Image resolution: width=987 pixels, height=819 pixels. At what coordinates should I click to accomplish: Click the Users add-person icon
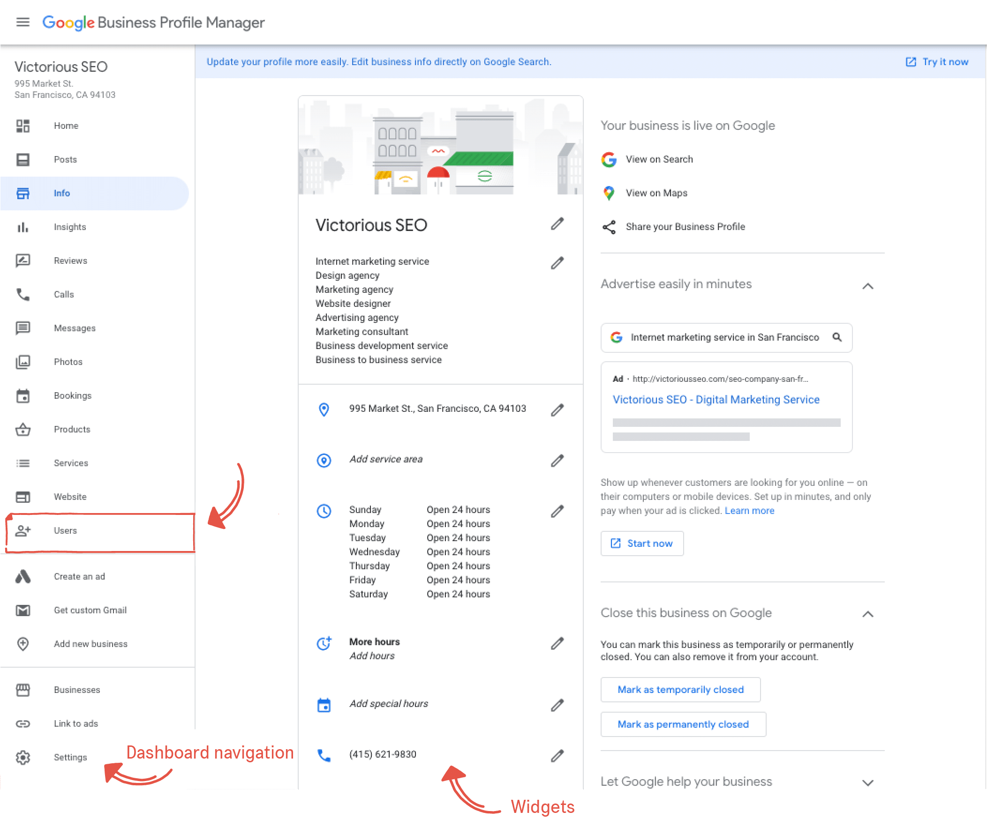[x=23, y=531]
